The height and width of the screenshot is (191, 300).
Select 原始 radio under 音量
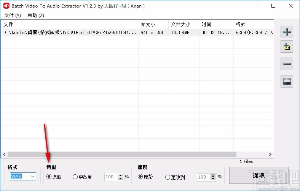pos(54,177)
